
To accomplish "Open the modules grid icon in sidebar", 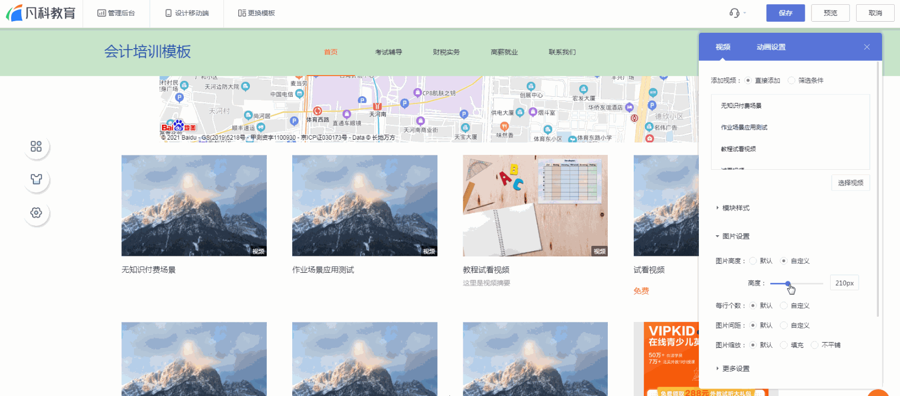I will tap(36, 146).
